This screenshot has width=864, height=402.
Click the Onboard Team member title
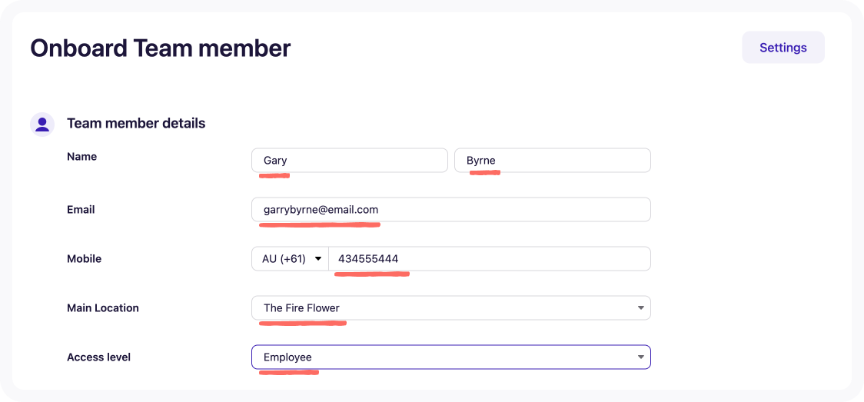(x=161, y=48)
